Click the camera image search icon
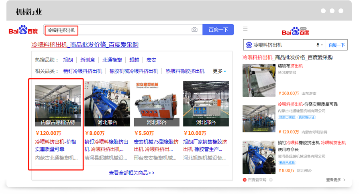The height and width of the screenshot is (194, 359). tap(194, 30)
